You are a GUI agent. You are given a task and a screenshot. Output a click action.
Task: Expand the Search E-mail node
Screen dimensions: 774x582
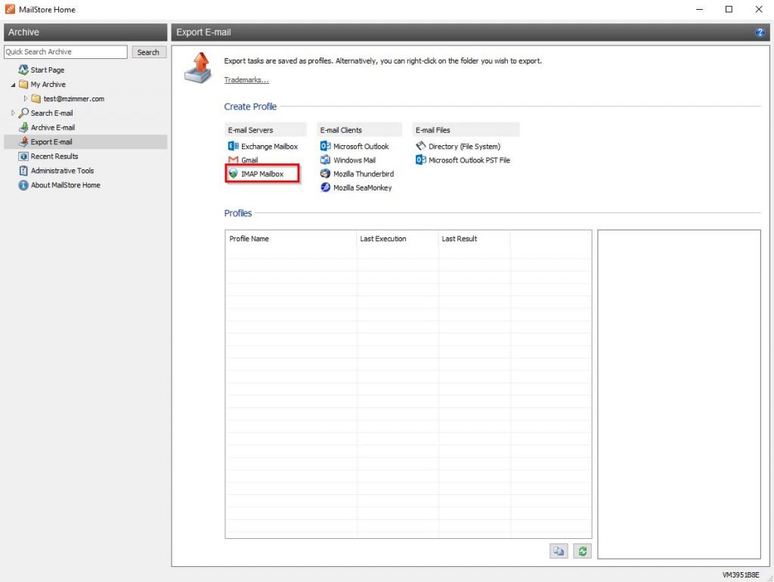pyautogui.click(x=13, y=113)
